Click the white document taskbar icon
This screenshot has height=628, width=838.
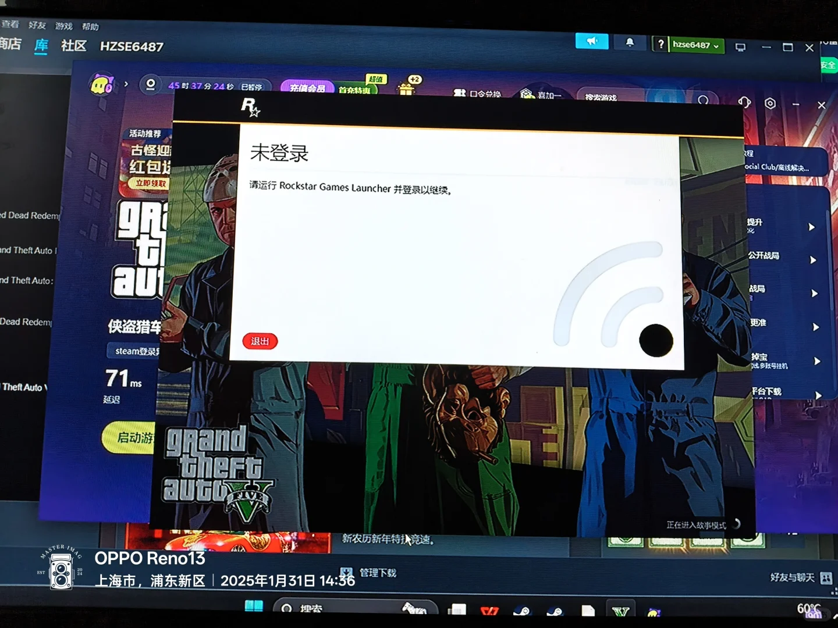[x=588, y=611]
